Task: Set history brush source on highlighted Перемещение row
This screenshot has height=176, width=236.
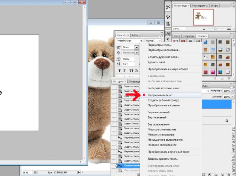Action: click(x=114, y=166)
